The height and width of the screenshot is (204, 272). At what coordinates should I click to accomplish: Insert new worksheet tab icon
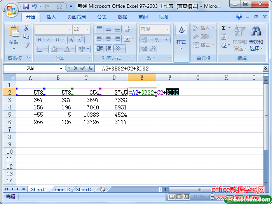102,189
